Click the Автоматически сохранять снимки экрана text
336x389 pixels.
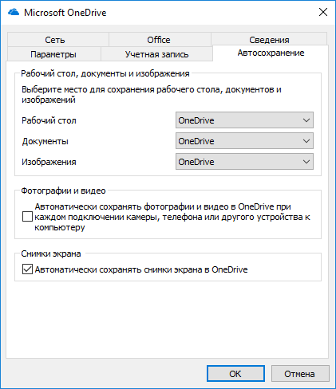pos(141,269)
